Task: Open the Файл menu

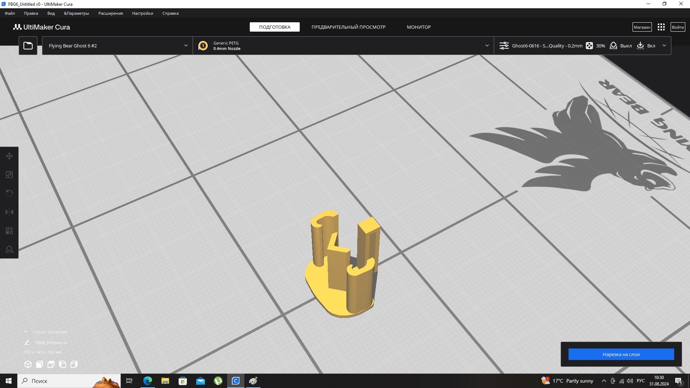Action: tap(10, 13)
